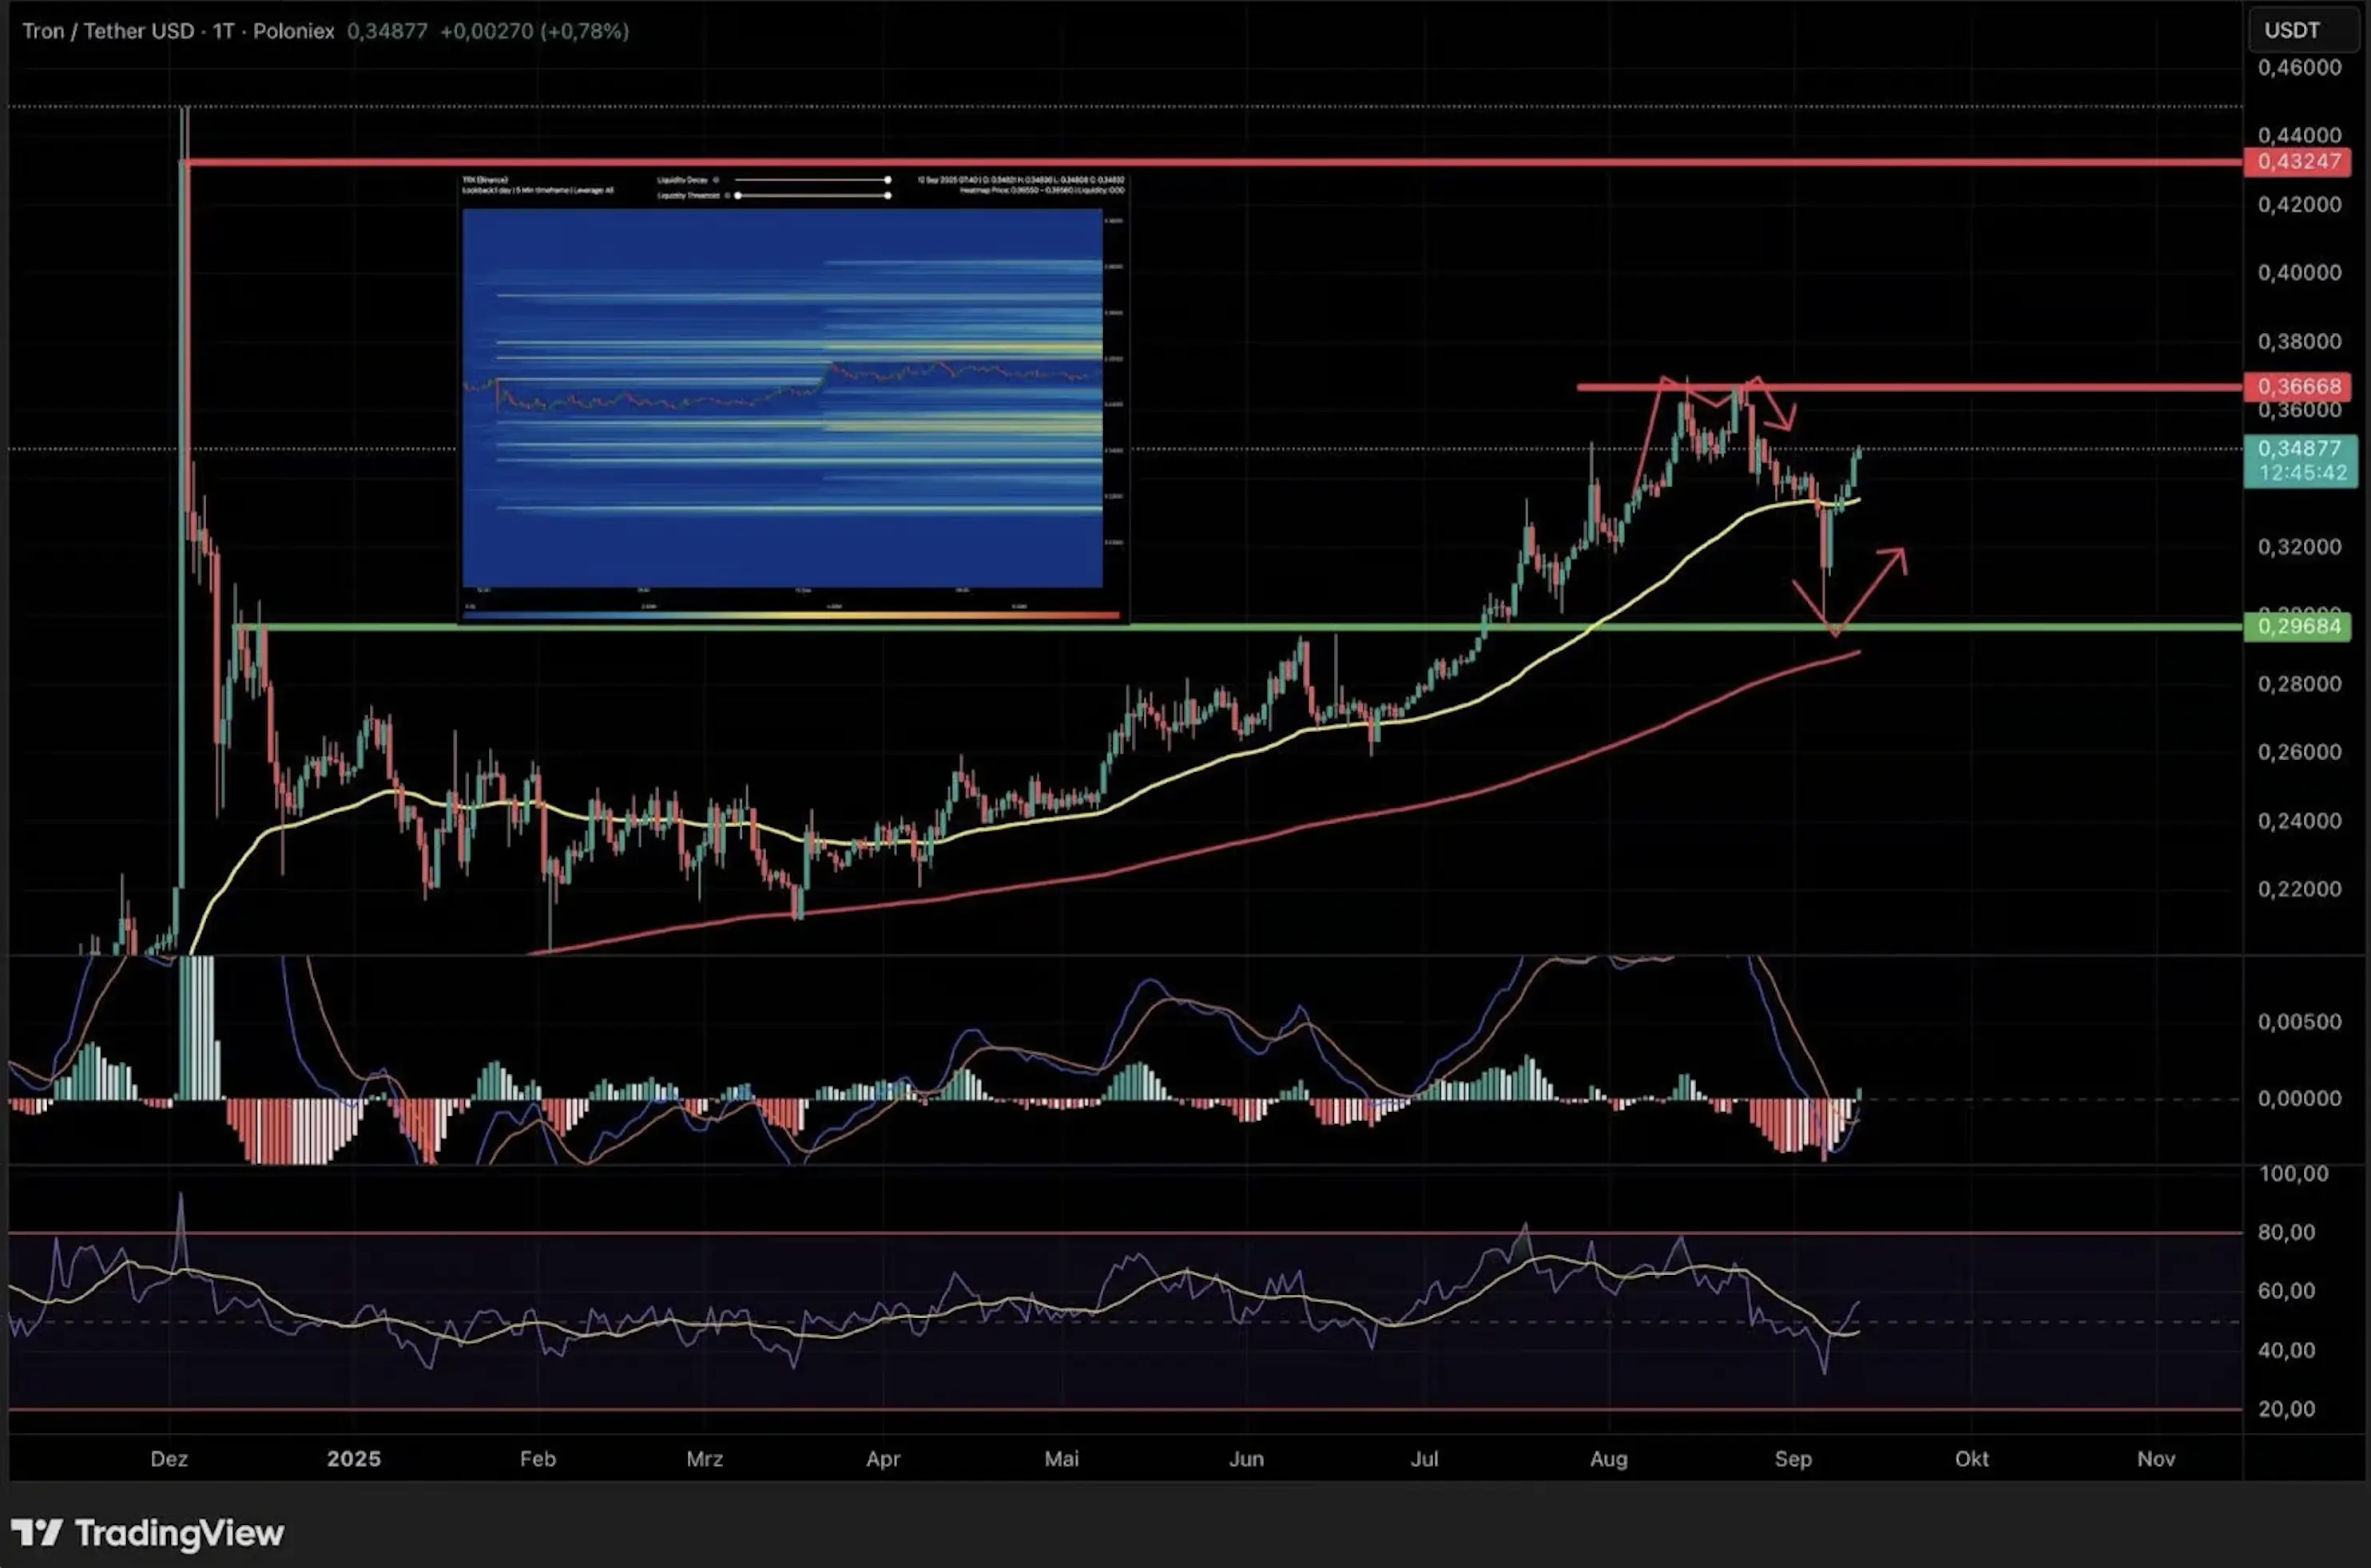
Task: Click the info icon beside Liquidity Threshold
Action: pos(726,196)
